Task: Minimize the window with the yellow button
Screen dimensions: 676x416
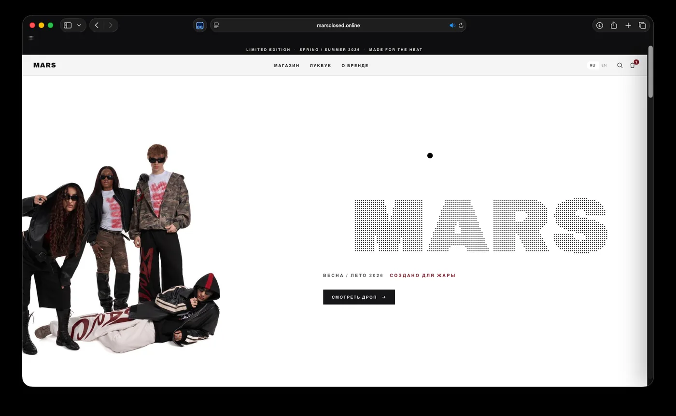Action: pos(42,25)
